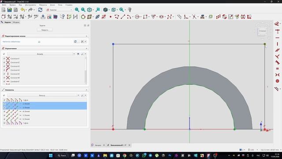Toggle checkbox of the last arc element
This screenshot has height=159, width=282.
pyautogui.click(x=4, y=123)
